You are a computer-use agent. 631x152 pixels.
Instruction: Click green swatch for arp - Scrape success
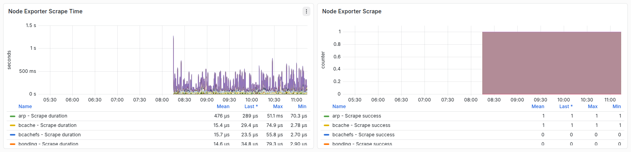click(x=327, y=116)
